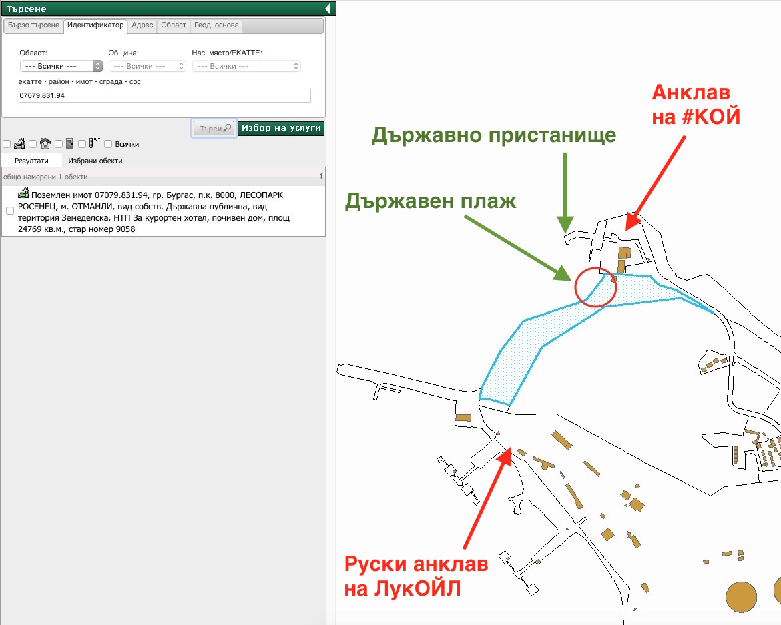Click the identifier input field with 07079.831.94
Viewport: 781px width, 625px height.
click(164, 96)
